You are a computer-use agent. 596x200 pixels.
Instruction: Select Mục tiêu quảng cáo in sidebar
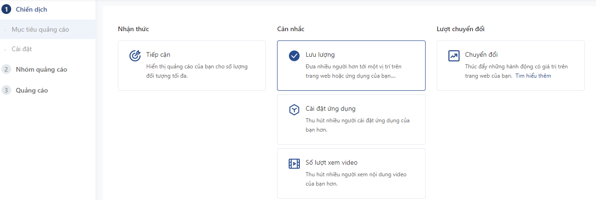[40, 29]
